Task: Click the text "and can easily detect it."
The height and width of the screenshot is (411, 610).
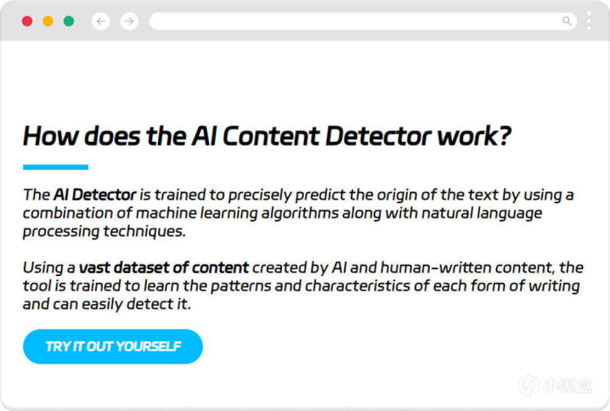Action: click(107, 305)
